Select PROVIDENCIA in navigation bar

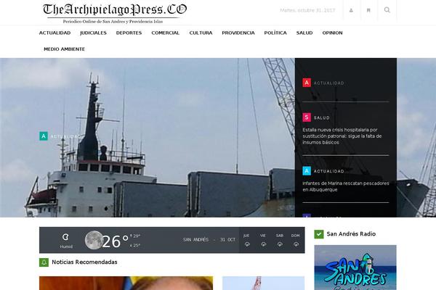click(x=238, y=33)
